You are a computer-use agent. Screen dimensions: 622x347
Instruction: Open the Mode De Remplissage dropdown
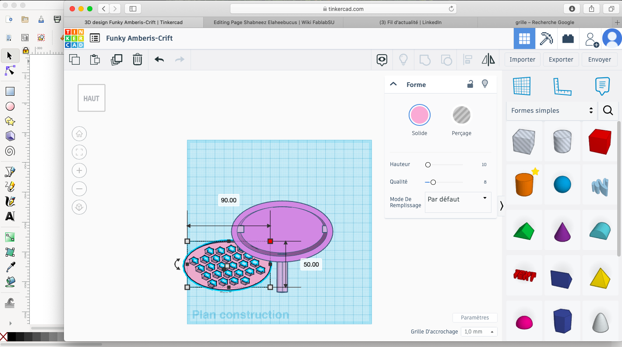pos(458,202)
